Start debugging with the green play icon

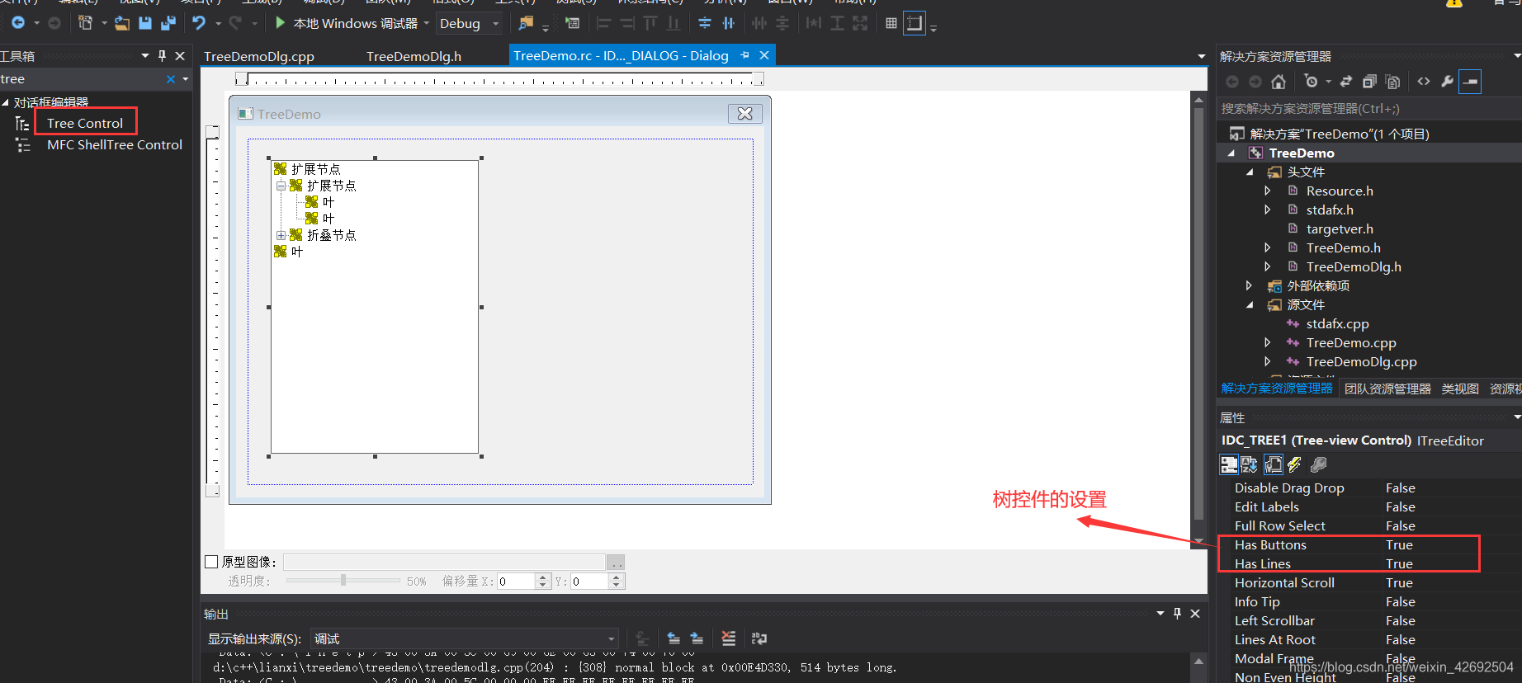point(281,23)
